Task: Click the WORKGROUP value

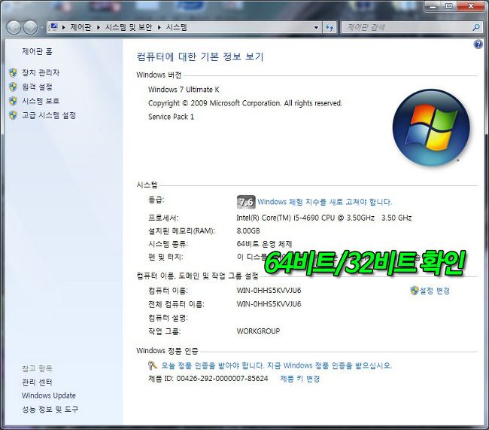Action: pyautogui.click(x=258, y=331)
